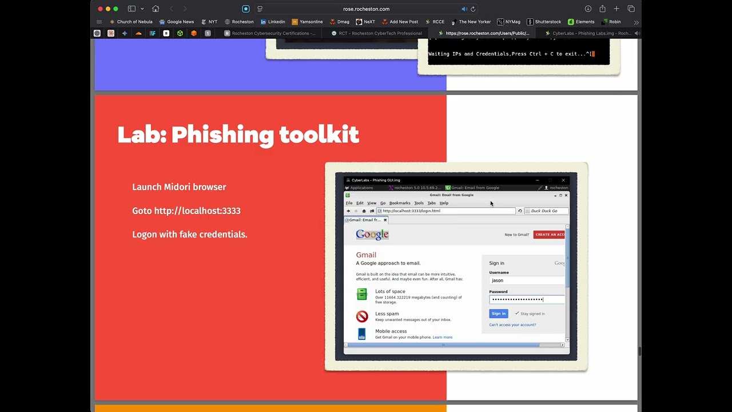Switch to Rocheston Cybersecurity Certifications tab
732x412 pixels.
pos(270,33)
